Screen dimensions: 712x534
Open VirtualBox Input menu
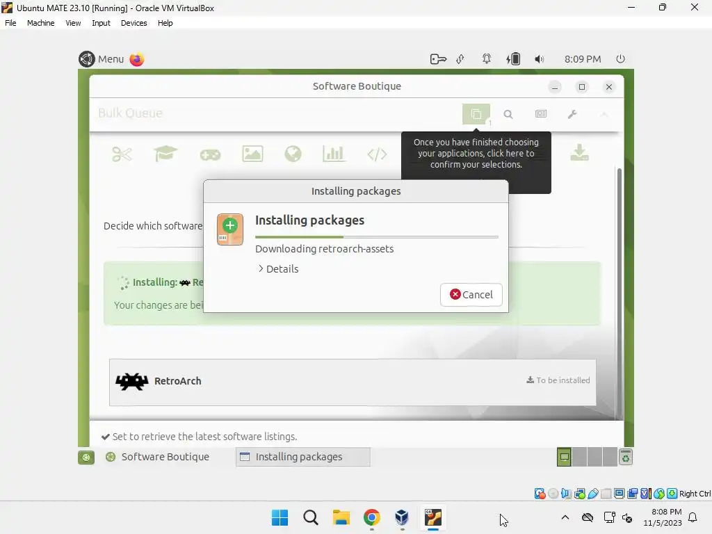coord(101,23)
